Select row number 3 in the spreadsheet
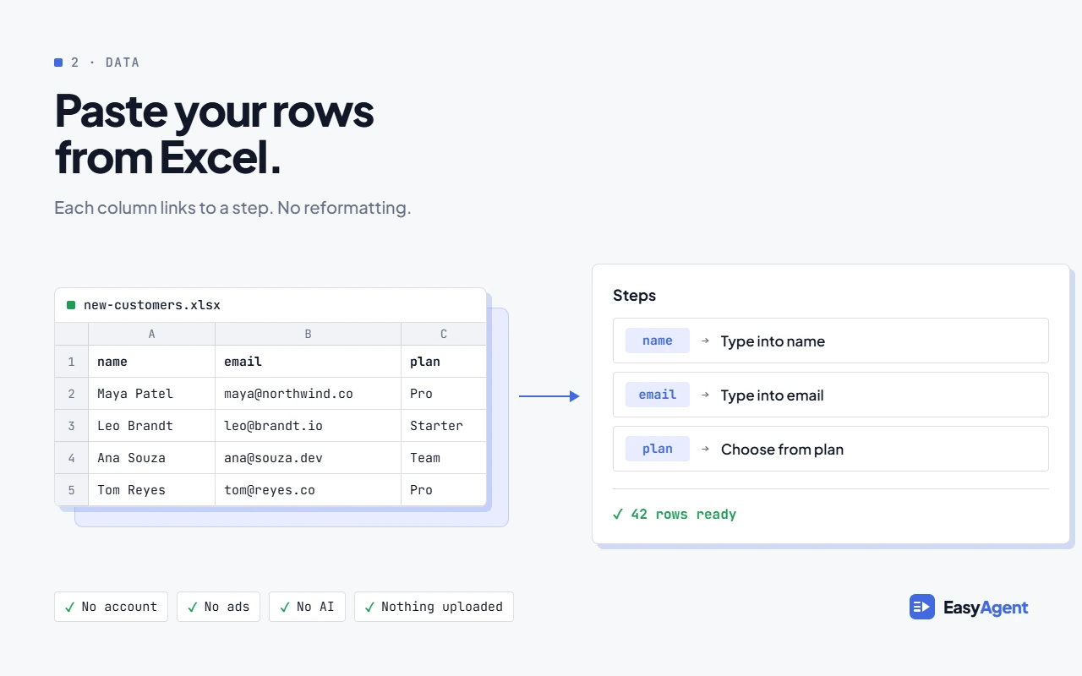Viewport: 1082px width, 676px height. (x=72, y=426)
